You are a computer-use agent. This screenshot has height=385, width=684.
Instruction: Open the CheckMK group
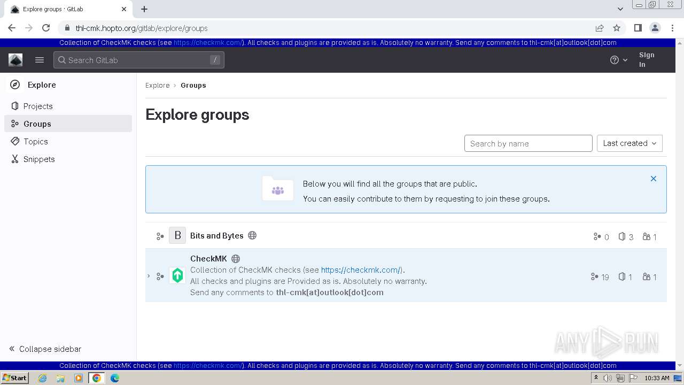coord(208,259)
